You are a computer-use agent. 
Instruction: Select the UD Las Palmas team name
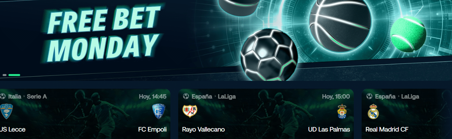(329, 129)
